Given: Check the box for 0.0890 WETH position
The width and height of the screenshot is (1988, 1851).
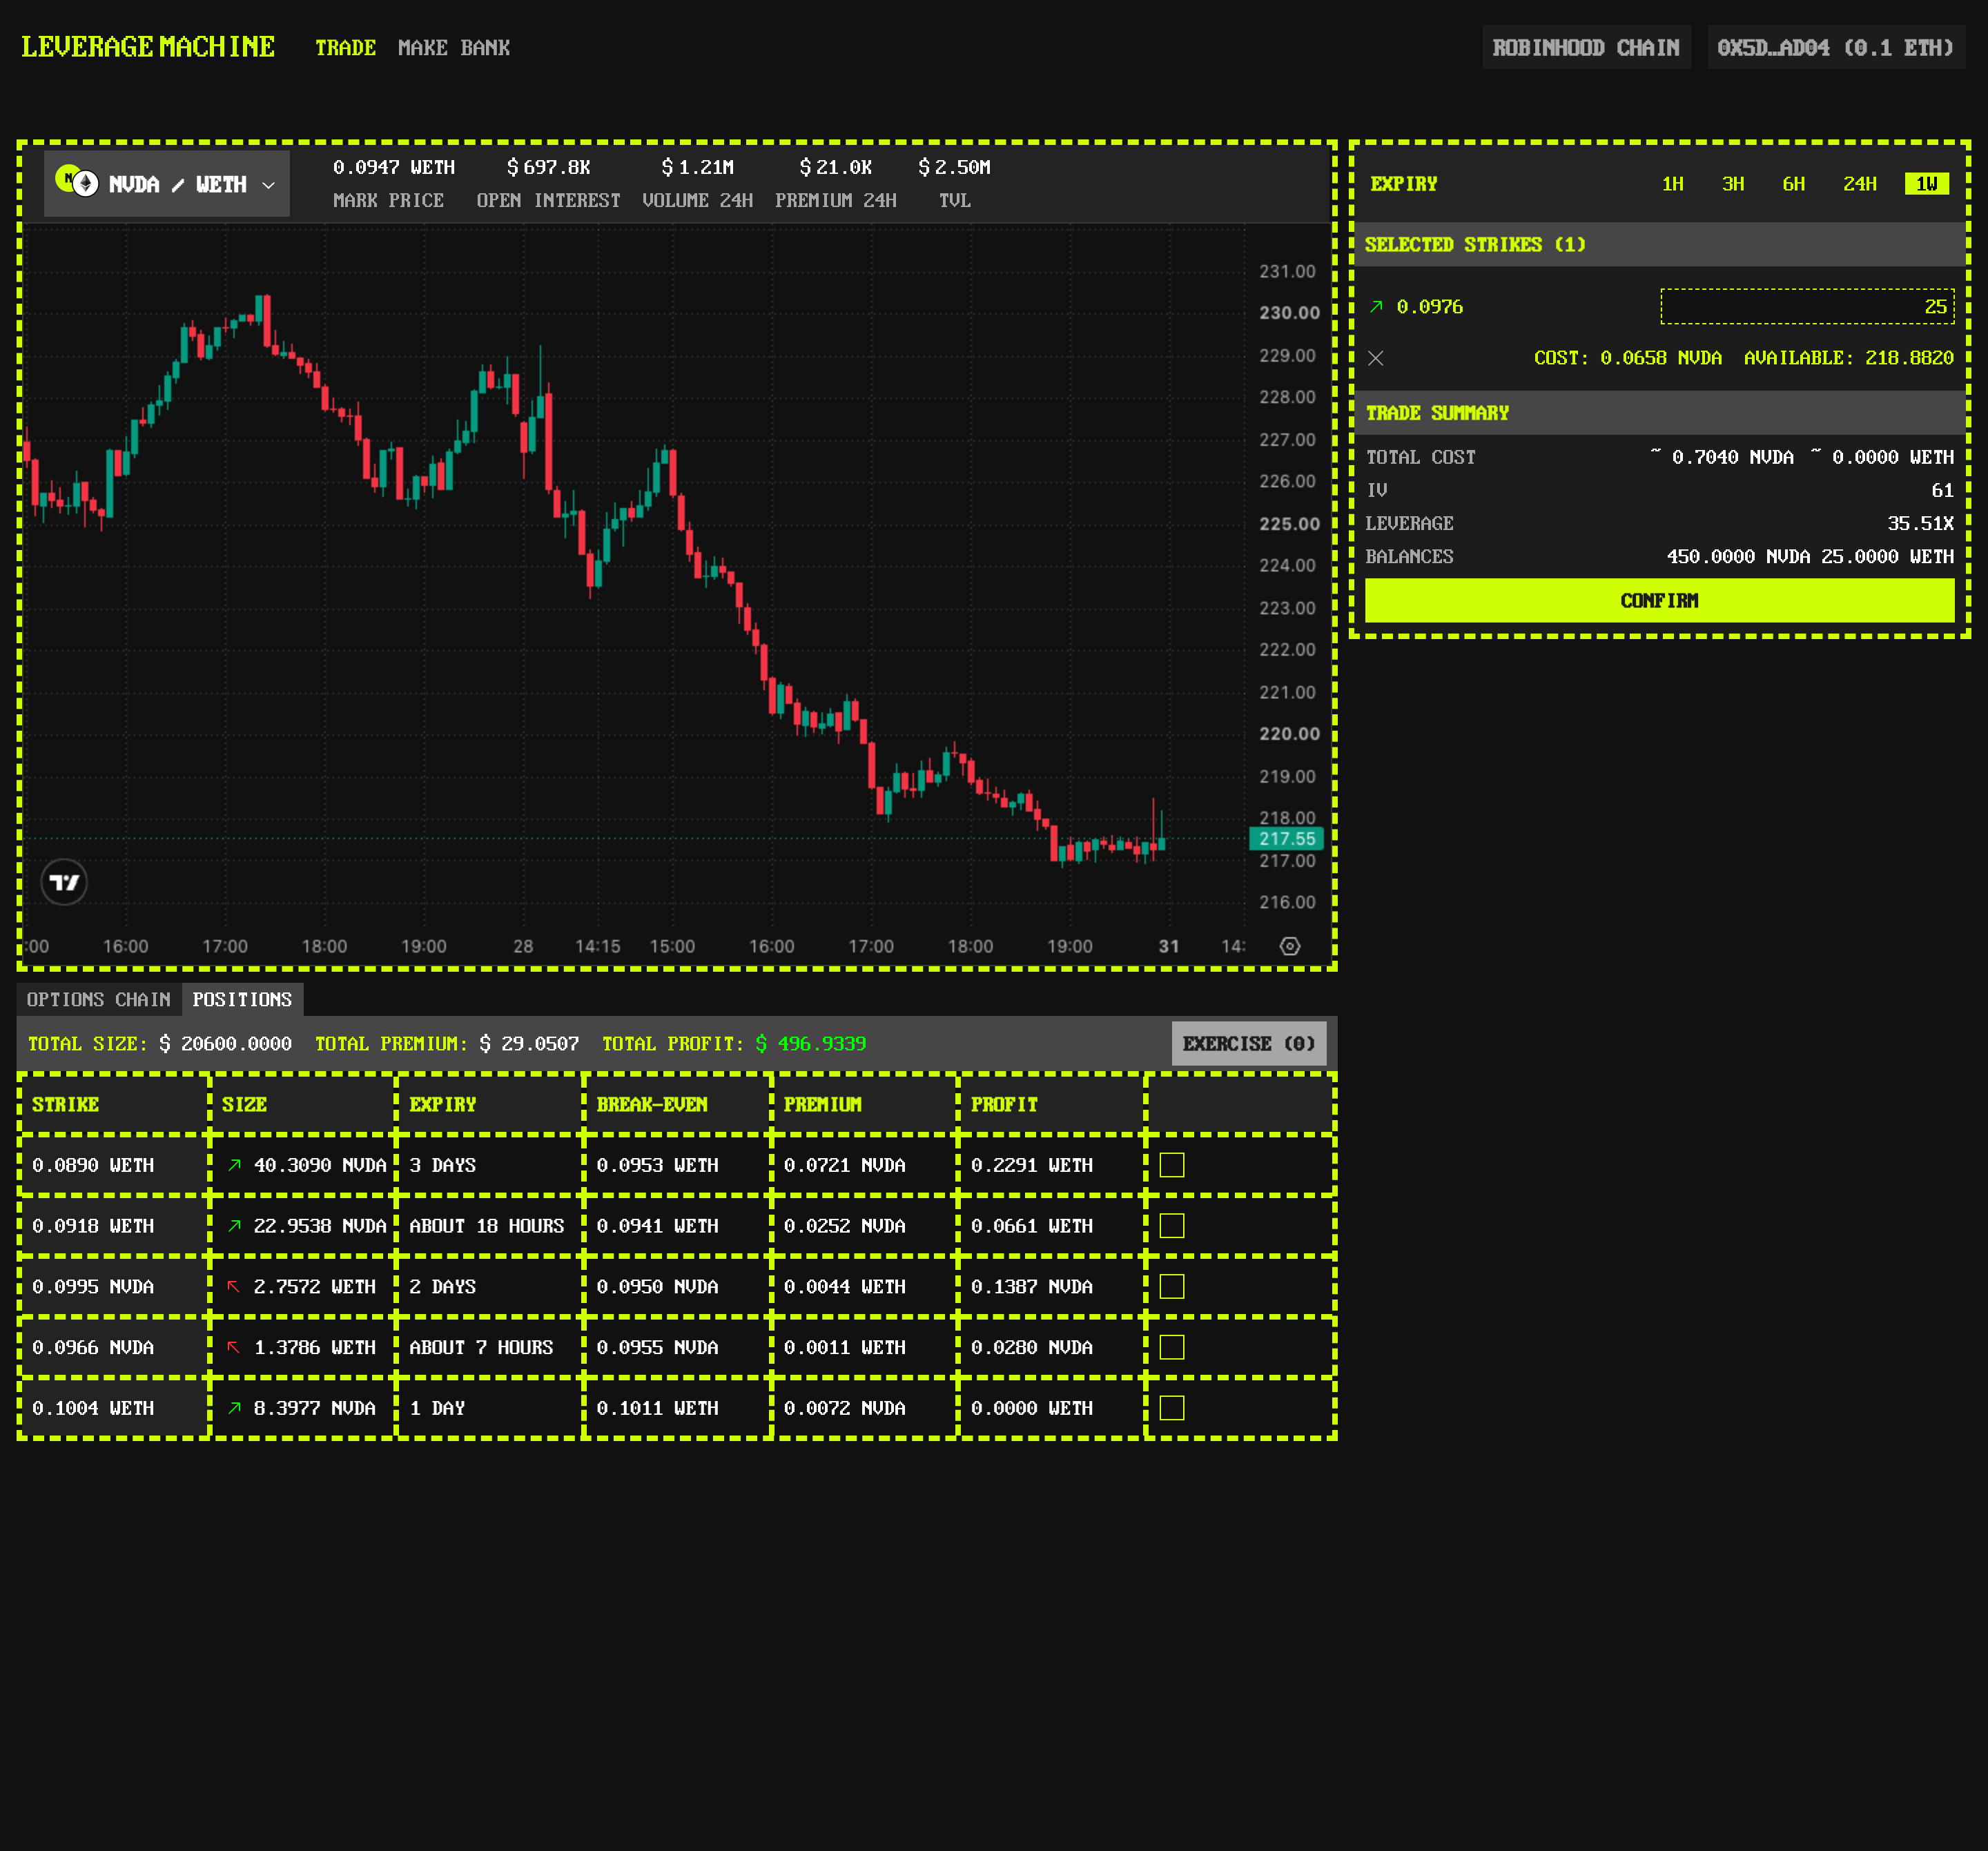Looking at the screenshot, I should [x=1172, y=1165].
